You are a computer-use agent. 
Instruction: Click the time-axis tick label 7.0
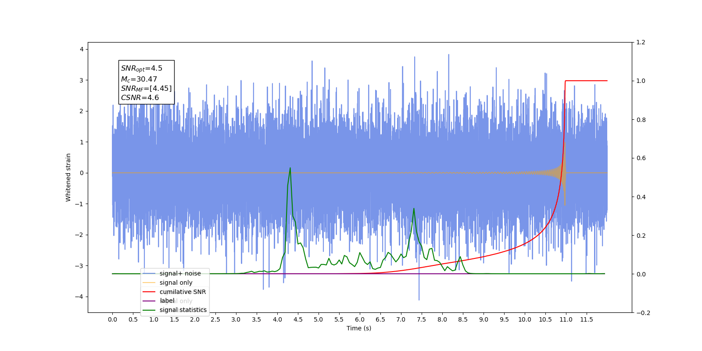(401, 319)
